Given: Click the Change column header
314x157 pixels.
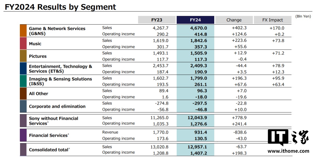Looking at the screenshot, I should pos(234,20).
